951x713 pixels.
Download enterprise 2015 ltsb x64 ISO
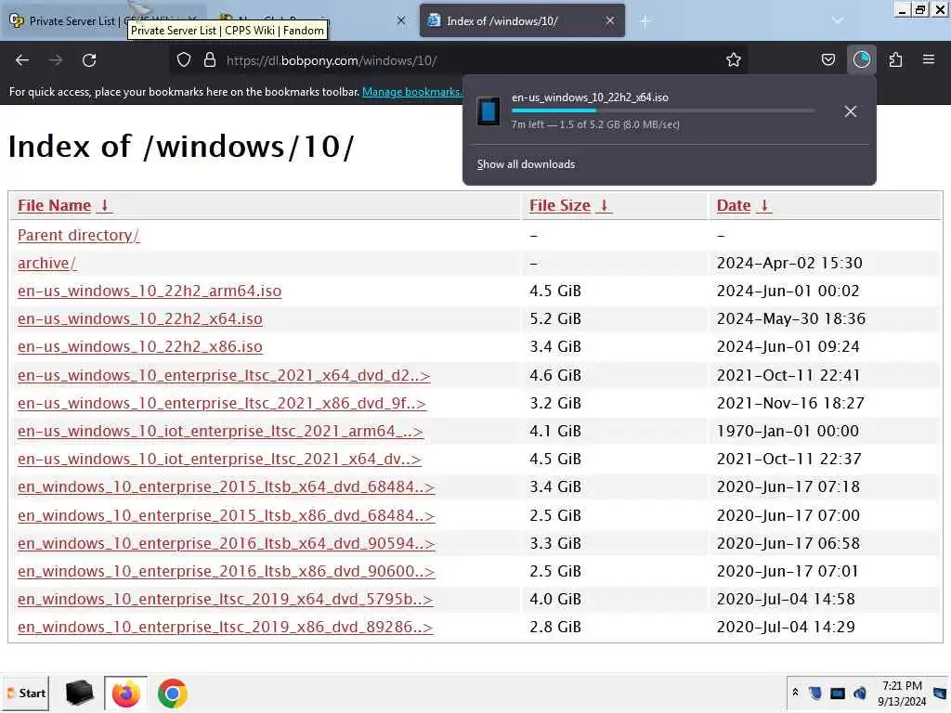(x=227, y=486)
